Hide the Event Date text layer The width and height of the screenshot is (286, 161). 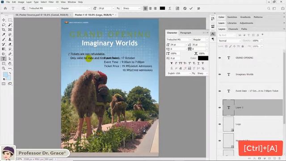[219, 91]
